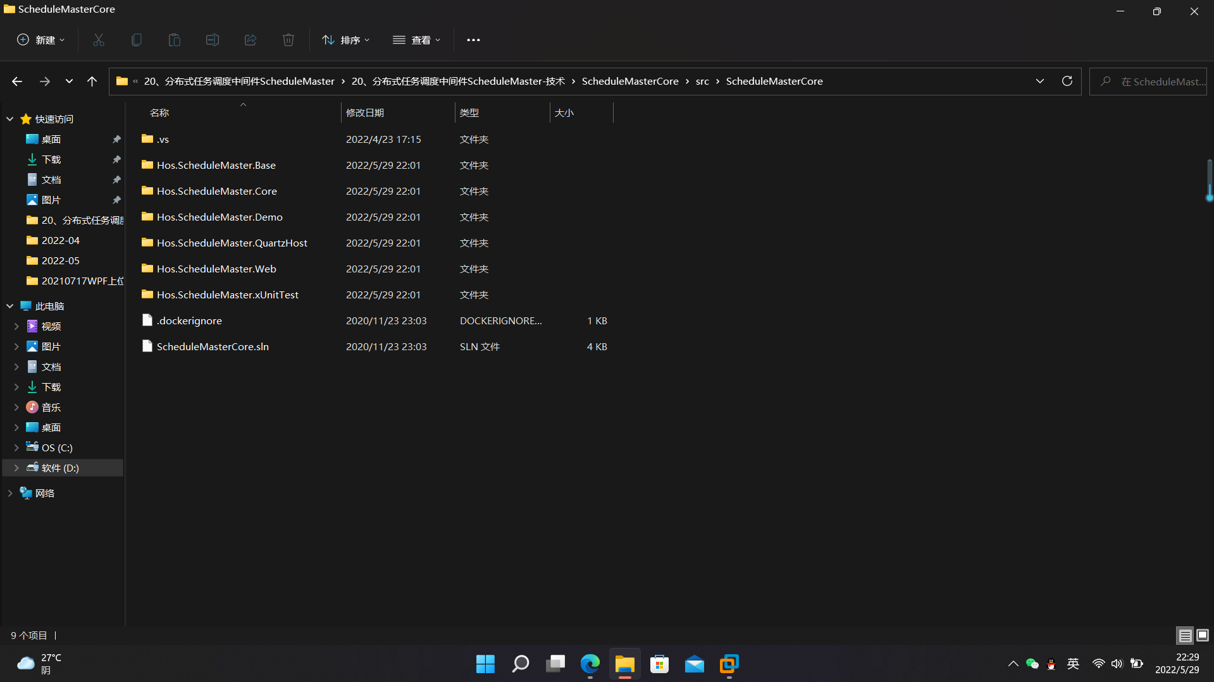The image size is (1214, 682).
Task: Expand the 音乐 tree node
Action: pos(16,407)
